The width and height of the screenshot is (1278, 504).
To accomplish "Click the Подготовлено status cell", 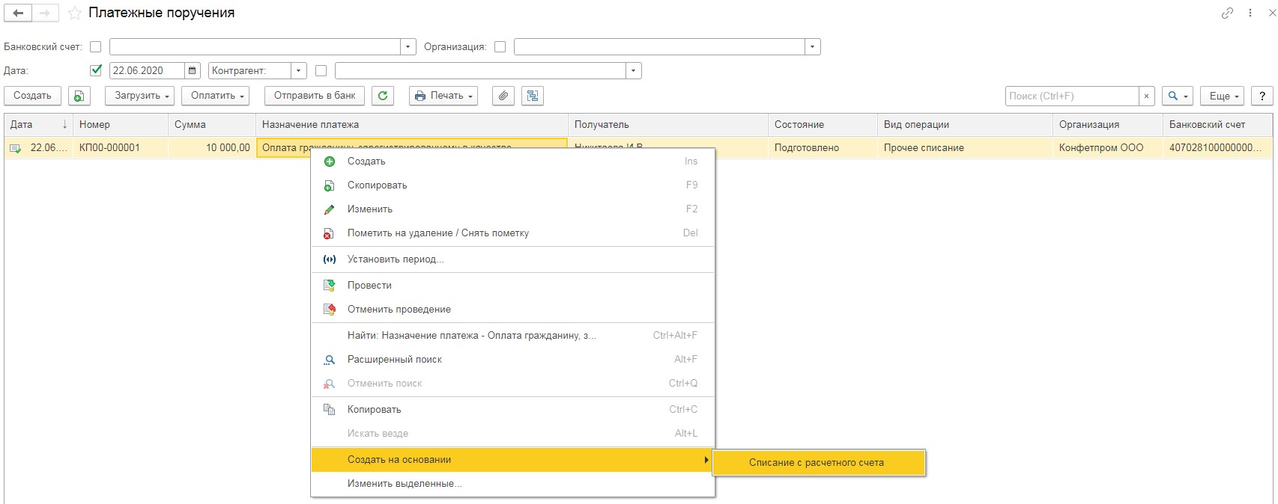I will pos(823,148).
